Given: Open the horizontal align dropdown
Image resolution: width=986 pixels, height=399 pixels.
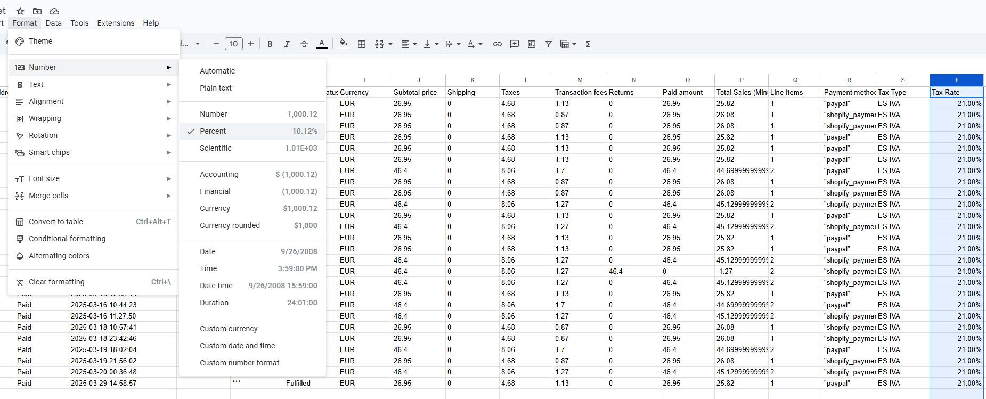Looking at the screenshot, I should (409, 44).
